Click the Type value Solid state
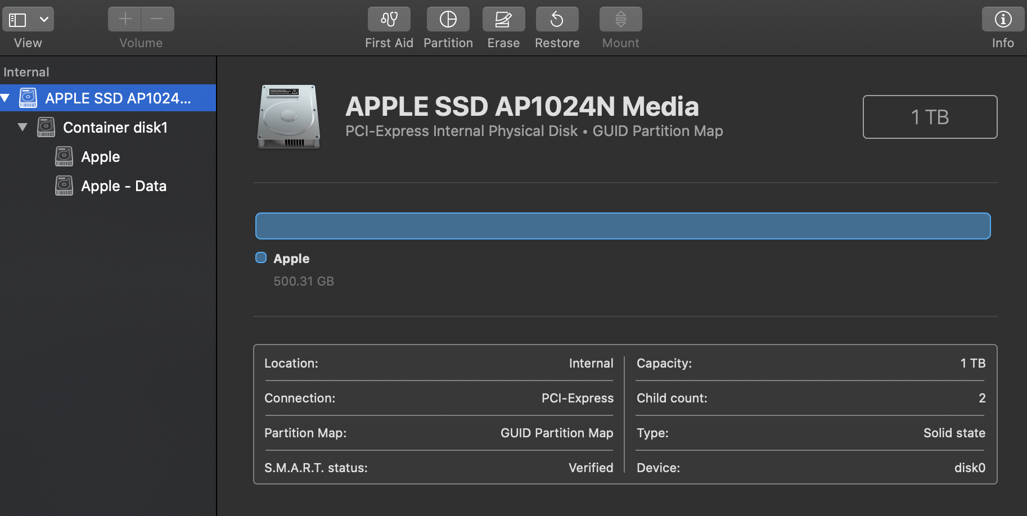Screen dimensions: 1027x516 click(954, 433)
